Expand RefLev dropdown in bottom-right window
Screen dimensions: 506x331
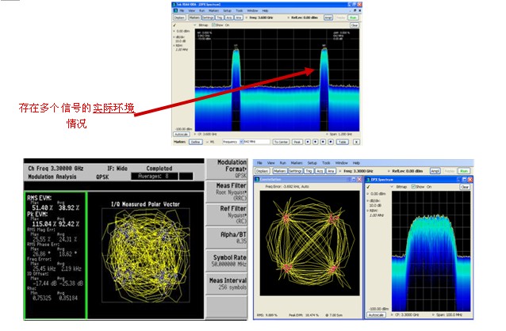click(x=389, y=171)
